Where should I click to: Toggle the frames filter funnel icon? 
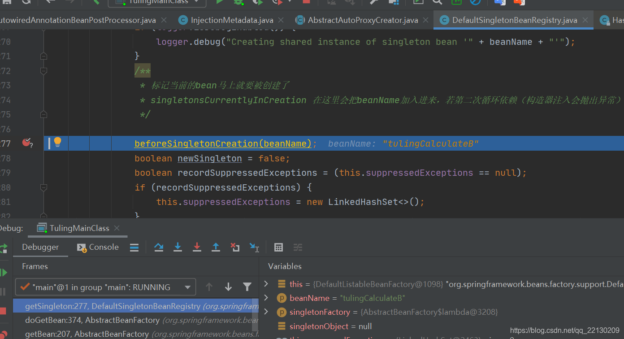tap(247, 287)
